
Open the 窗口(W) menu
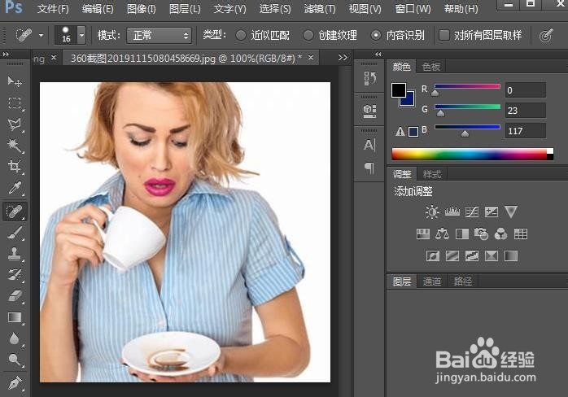[413, 8]
